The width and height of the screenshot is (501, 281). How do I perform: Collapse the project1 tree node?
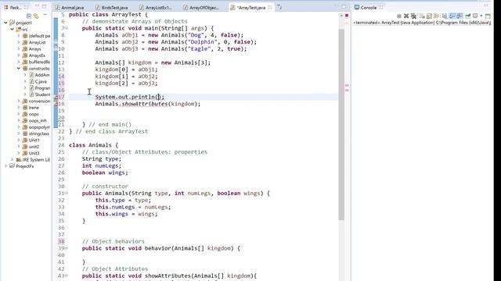tap(5, 23)
